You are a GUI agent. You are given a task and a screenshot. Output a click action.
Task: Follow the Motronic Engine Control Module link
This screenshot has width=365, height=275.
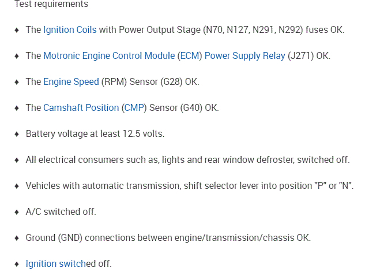pos(109,55)
